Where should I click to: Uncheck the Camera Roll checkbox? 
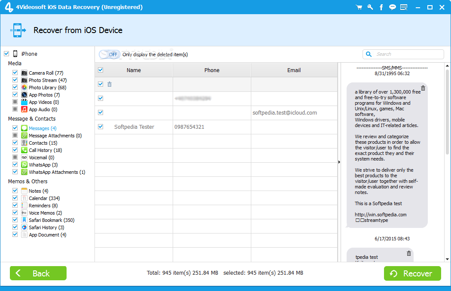tap(15, 73)
